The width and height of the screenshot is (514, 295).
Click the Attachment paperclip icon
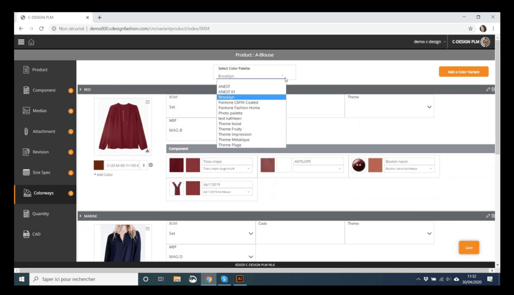coord(26,131)
